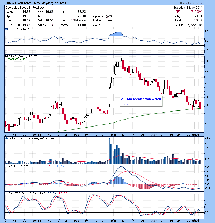Screen dimensions: 215x223
Task: Click the 19 price axis label
Action: tap(207, 56)
